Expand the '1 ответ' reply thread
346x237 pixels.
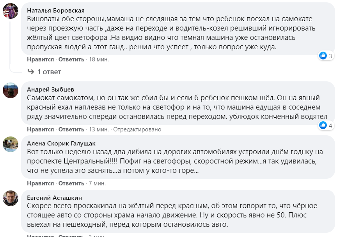point(49,72)
